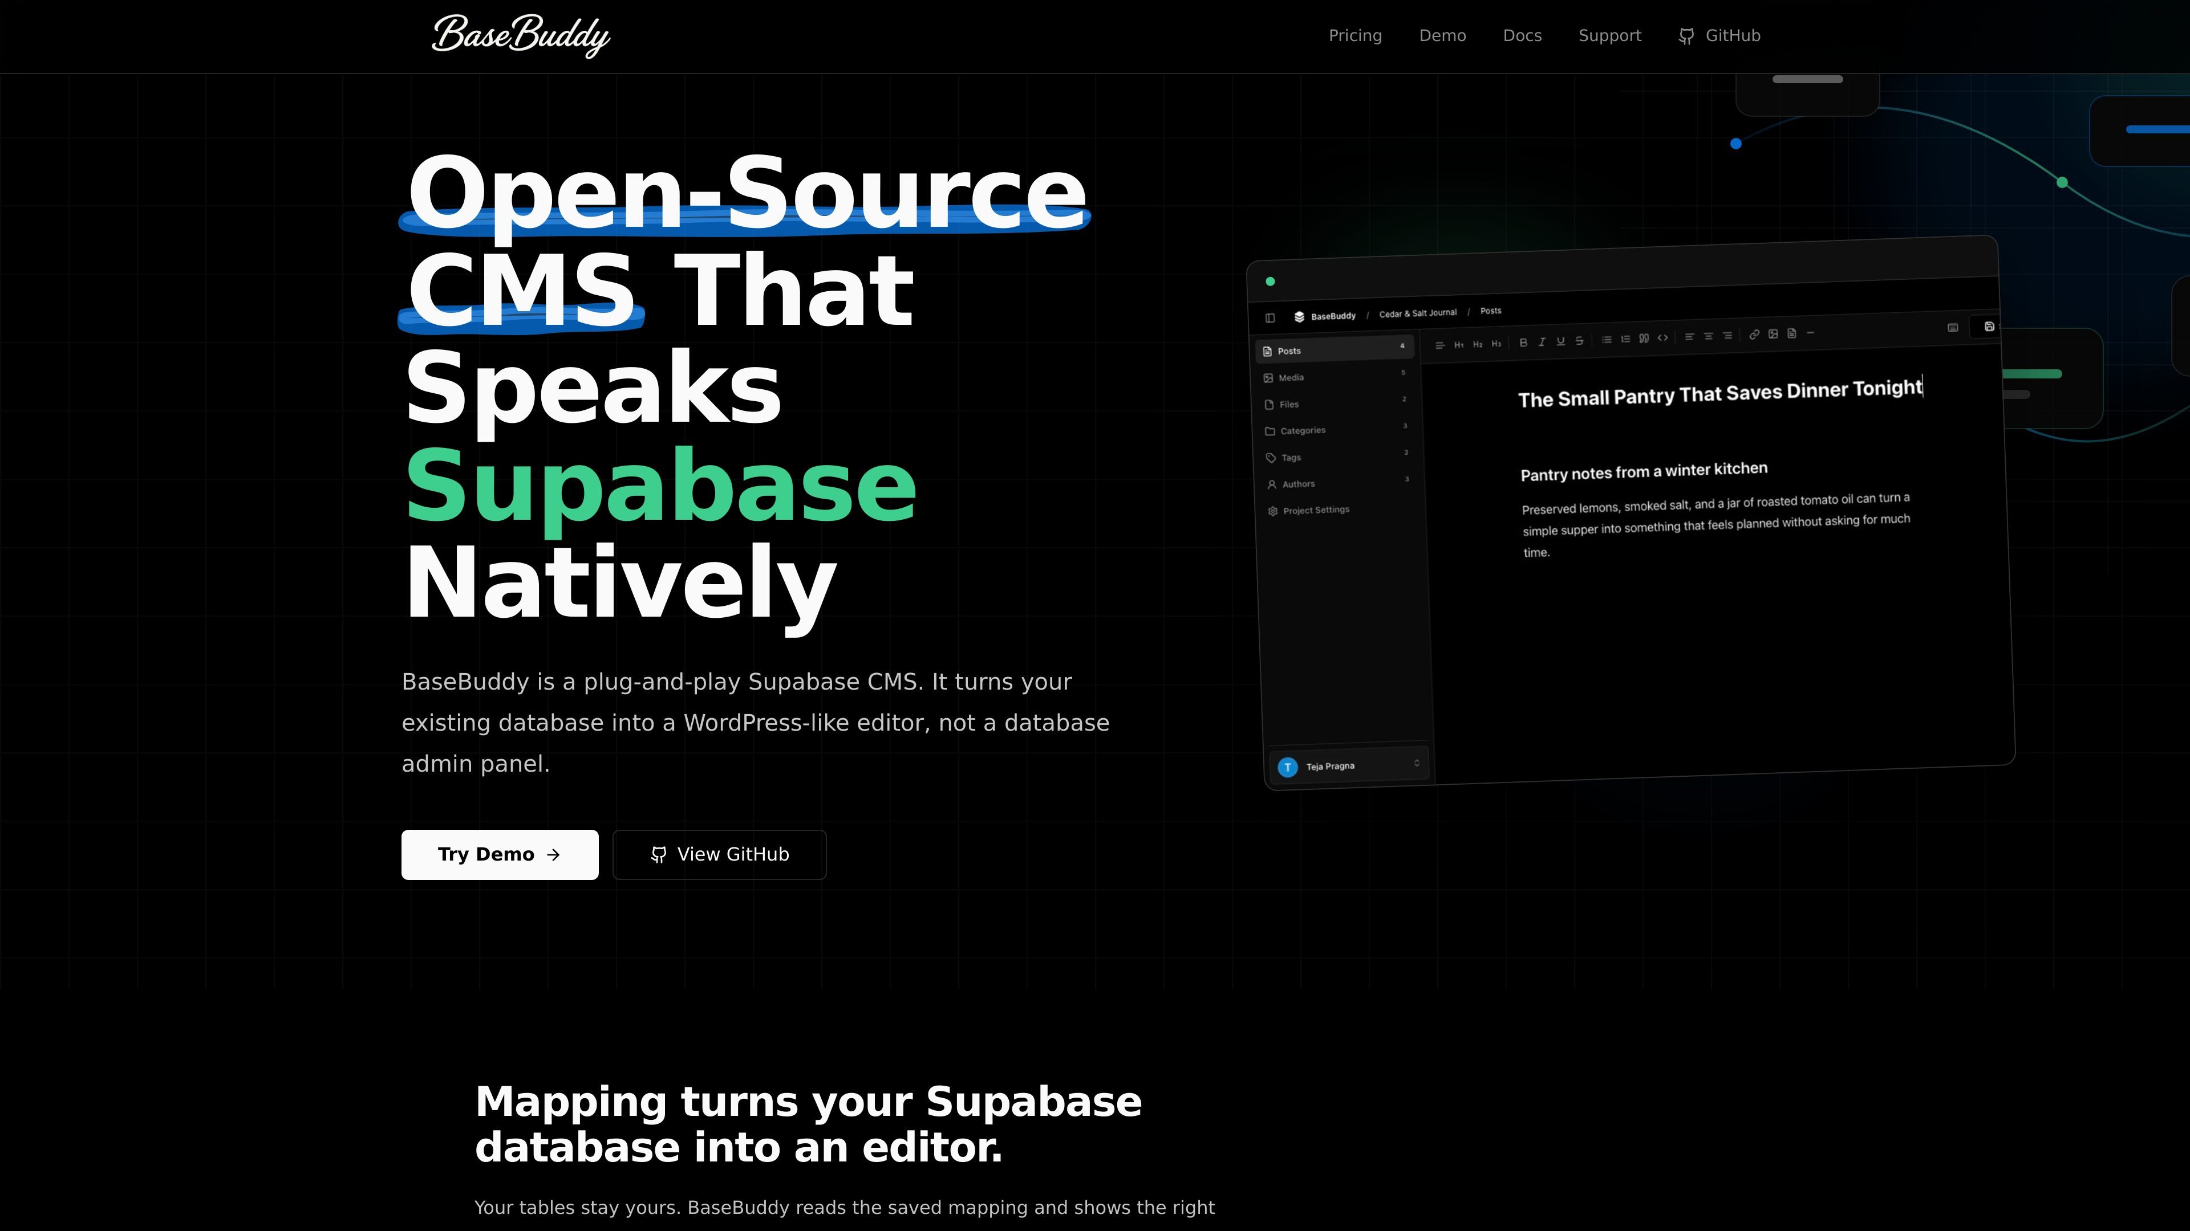This screenshot has width=2190, height=1231.
Task: Click the 'Preserved lemons, smoked salt' paragraph
Action: pos(1715,525)
